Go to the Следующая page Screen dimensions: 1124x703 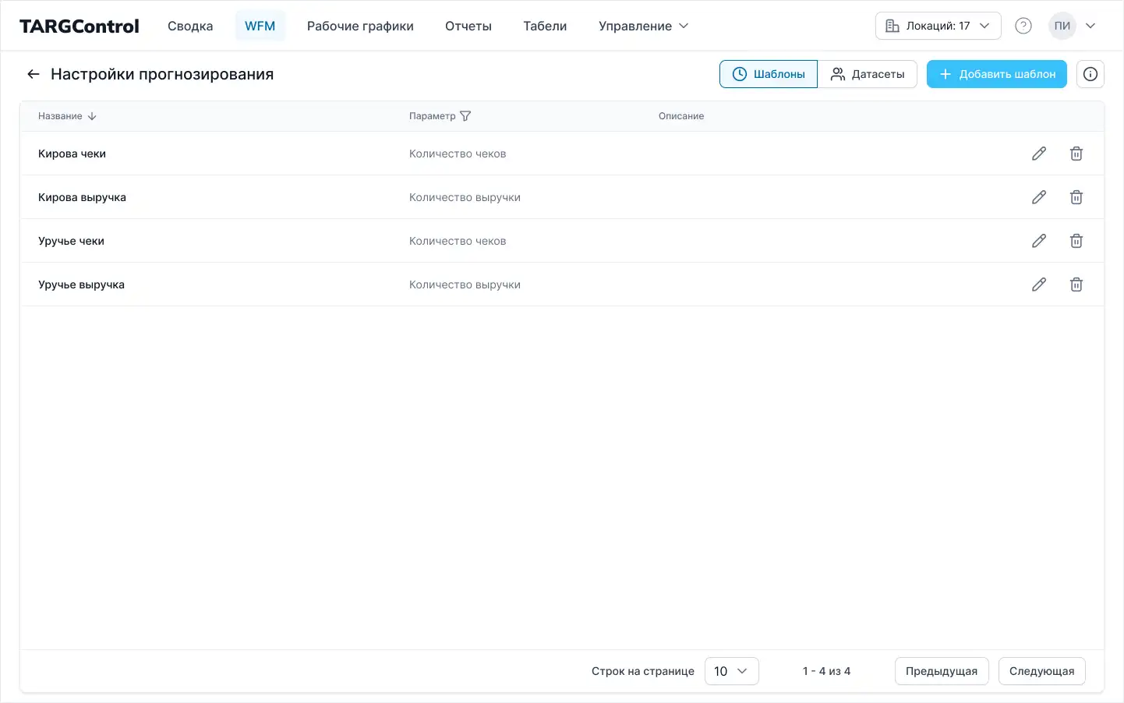pos(1042,671)
